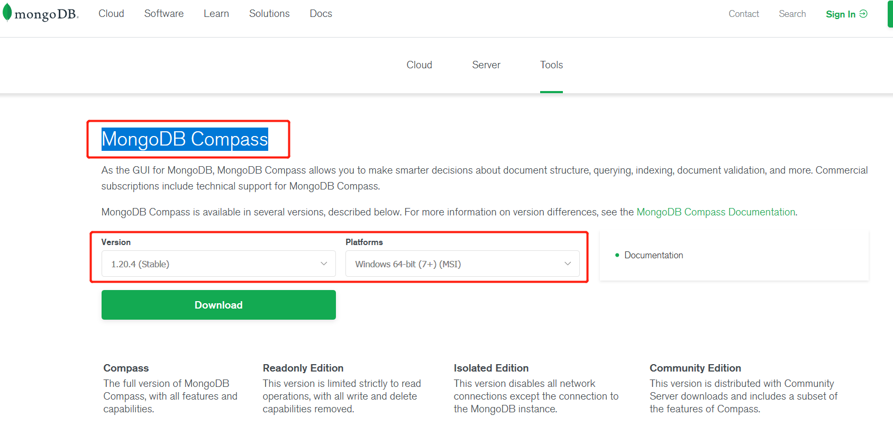The width and height of the screenshot is (893, 425).
Task: Switch to the Server download tab
Action: [486, 65]
